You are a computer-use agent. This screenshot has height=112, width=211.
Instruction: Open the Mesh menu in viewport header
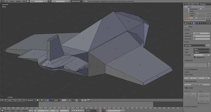tap(22, 100)
